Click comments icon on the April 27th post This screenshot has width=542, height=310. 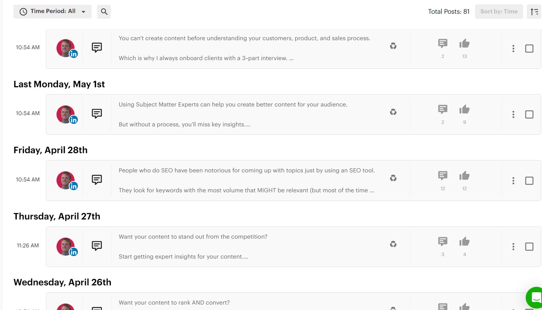442,242
